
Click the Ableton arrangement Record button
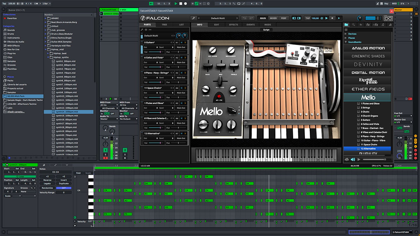[185, 3]
